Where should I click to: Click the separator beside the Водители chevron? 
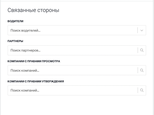tap(138, 30)
